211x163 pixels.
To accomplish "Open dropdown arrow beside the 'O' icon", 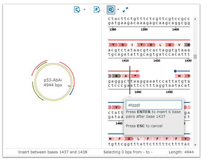I will coord(118,9).
